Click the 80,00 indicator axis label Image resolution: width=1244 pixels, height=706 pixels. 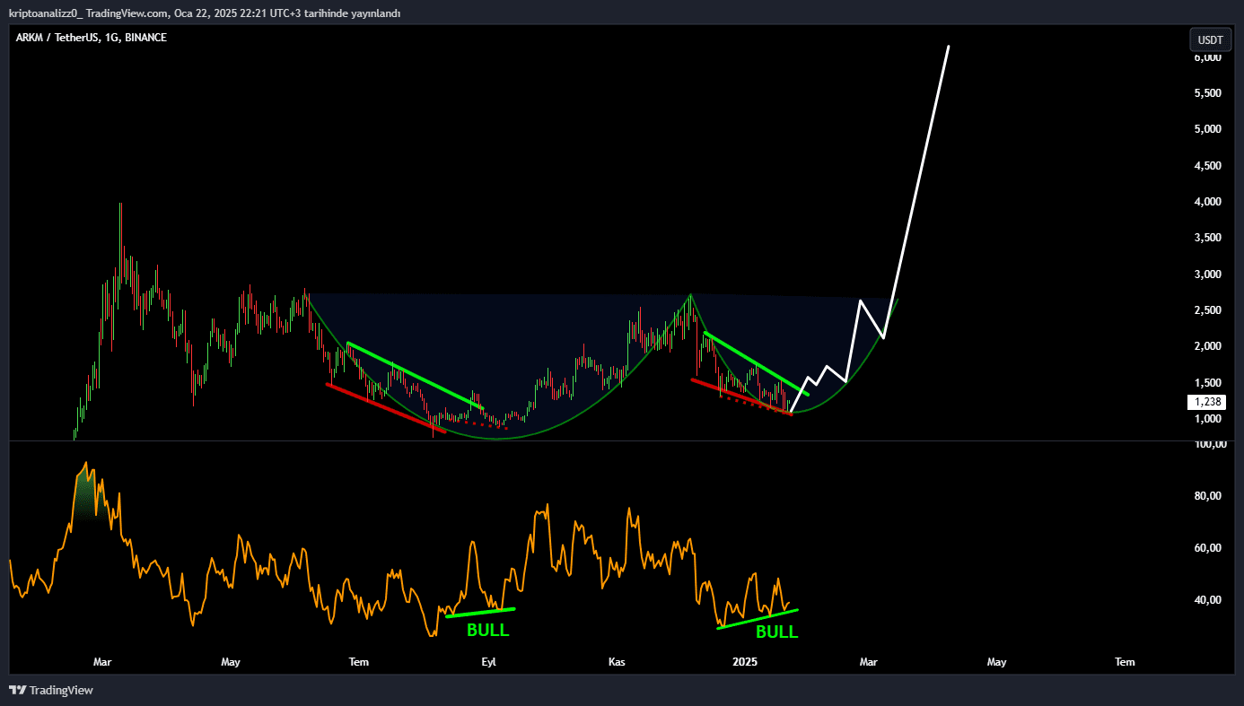pyautogui.click(x=1210, y=496)
